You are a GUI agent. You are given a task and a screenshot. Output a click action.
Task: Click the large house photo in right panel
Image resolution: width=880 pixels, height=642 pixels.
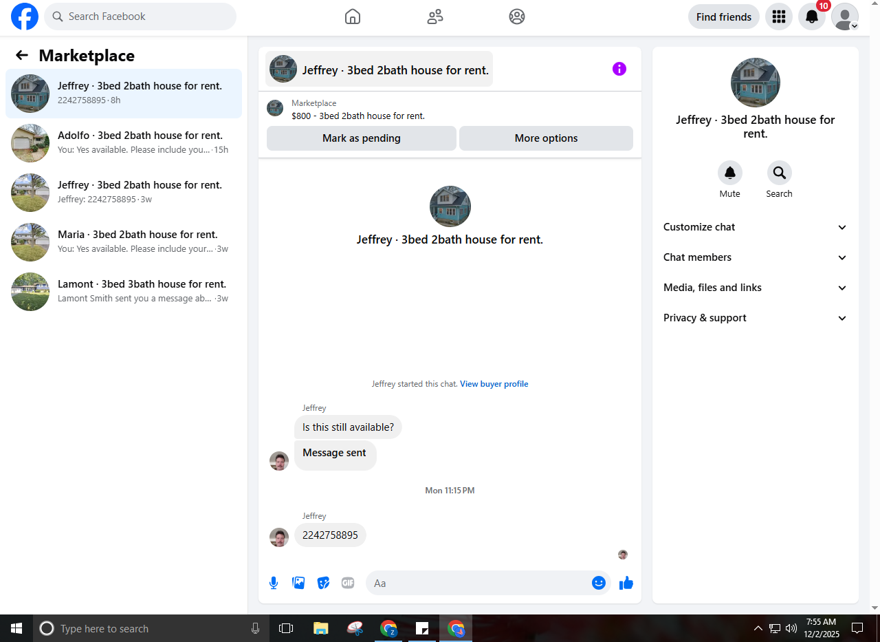coord(755,83)
